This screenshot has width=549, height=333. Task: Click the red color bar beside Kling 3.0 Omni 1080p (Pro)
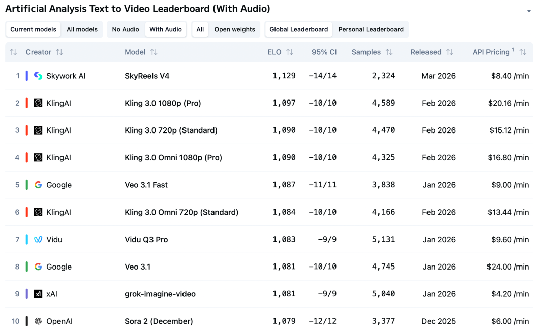[27, 157]
